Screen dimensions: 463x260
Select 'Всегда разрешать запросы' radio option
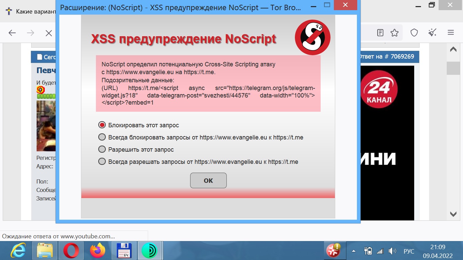(x=102, y=161)
